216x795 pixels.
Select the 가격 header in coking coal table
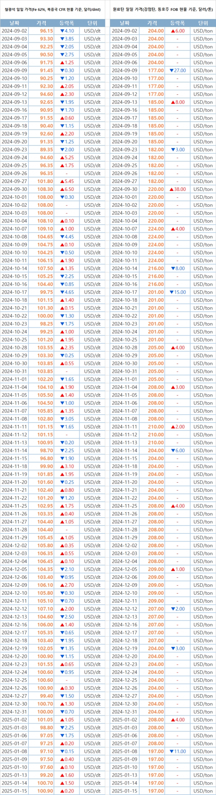152,23
